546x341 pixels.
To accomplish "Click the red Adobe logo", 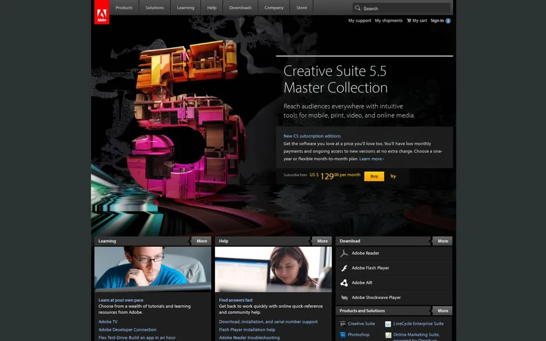I will pos(102,12).
